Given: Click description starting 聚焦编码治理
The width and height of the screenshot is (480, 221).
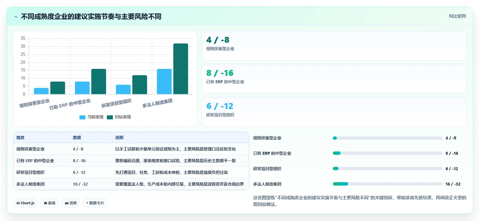Looking at the screenshot, I should pos(176,161).
